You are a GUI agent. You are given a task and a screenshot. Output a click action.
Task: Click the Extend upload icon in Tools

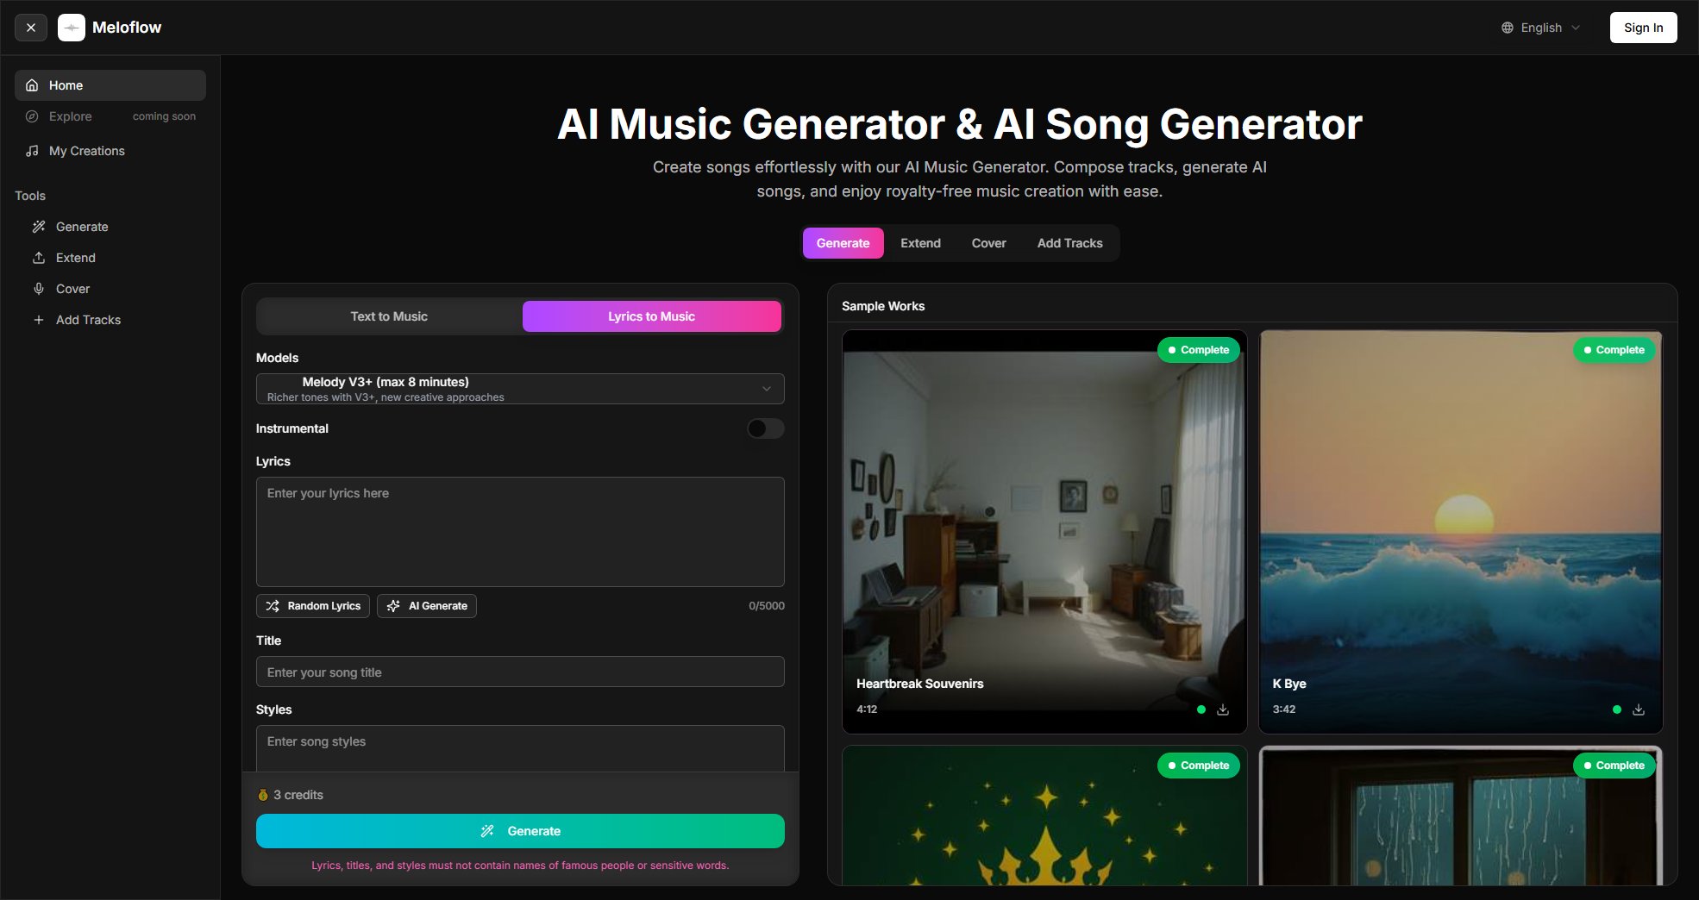pyautogui.click(x=39, y=258)
